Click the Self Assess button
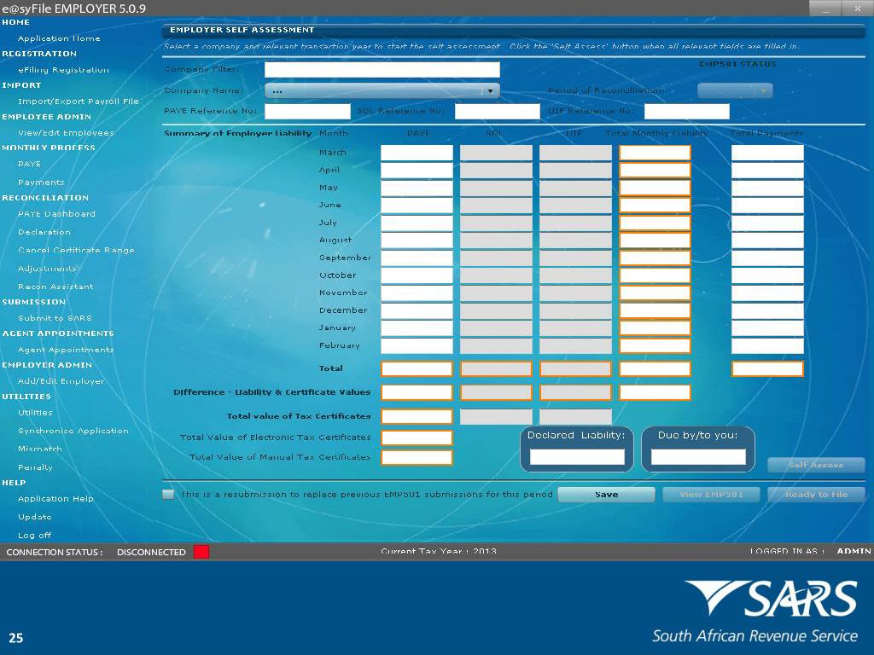874x655 pixels. pos(816,465)
